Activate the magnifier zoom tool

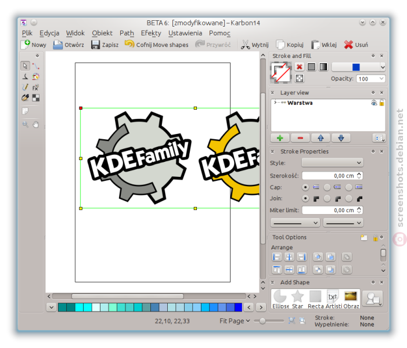coord(25,125)
